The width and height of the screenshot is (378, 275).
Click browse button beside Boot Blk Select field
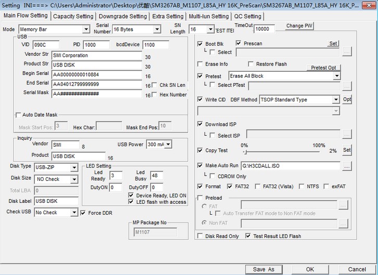[x=347, y=52]
